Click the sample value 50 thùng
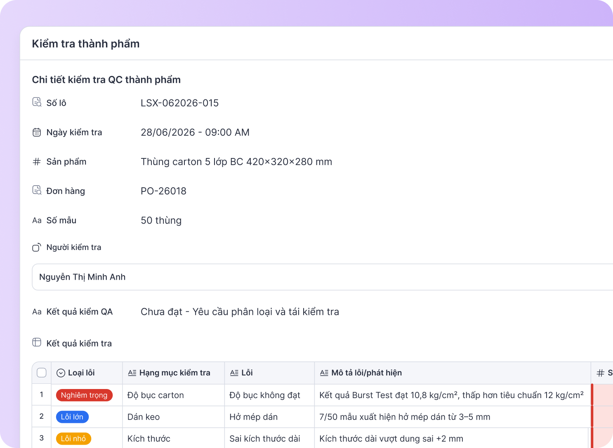 click(x=161, y=220)
